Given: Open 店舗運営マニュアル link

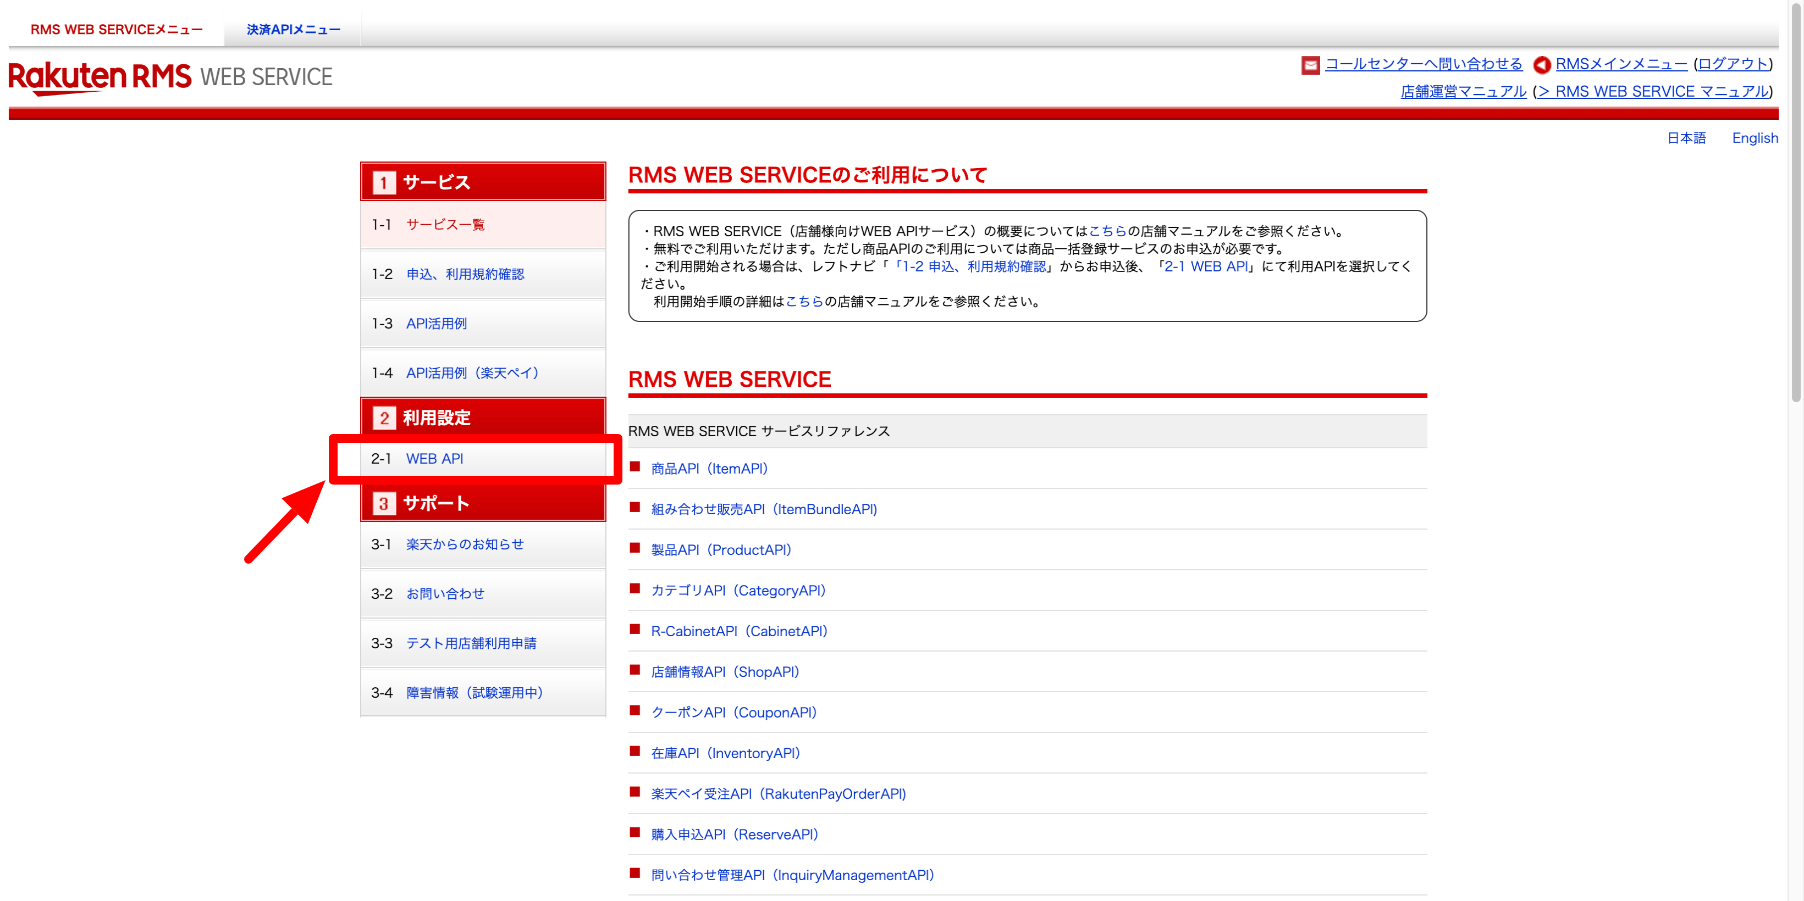Looking at the screenshot, I should [1463, 91].
